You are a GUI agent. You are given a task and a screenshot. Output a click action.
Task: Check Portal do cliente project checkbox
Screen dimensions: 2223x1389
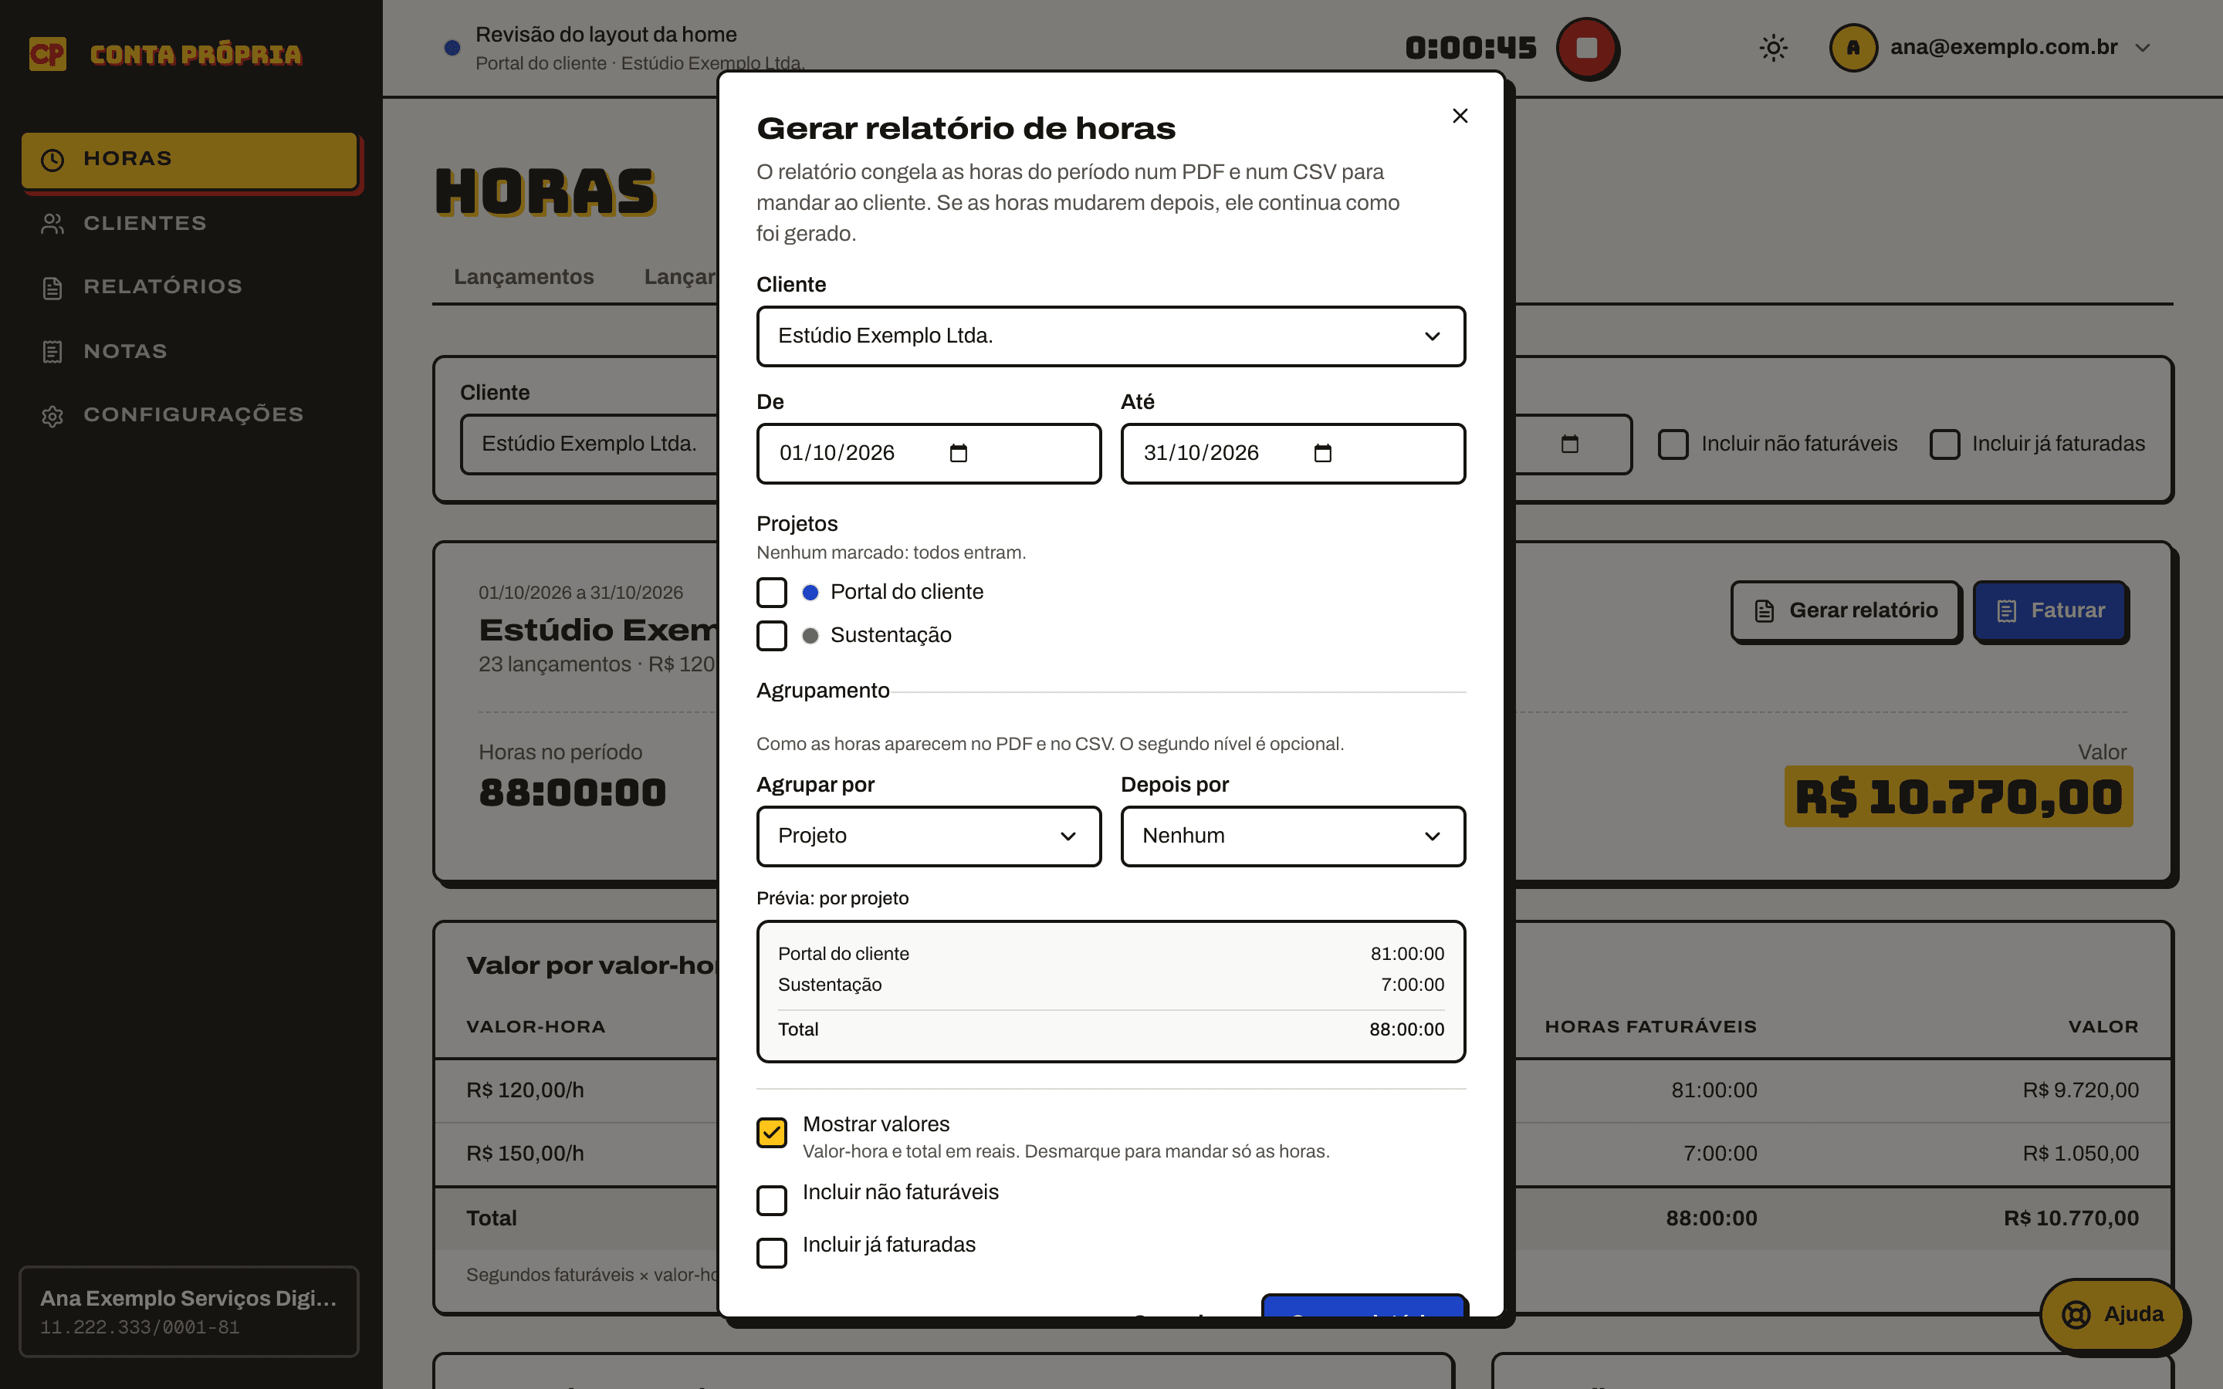click(x=772, y=593)
